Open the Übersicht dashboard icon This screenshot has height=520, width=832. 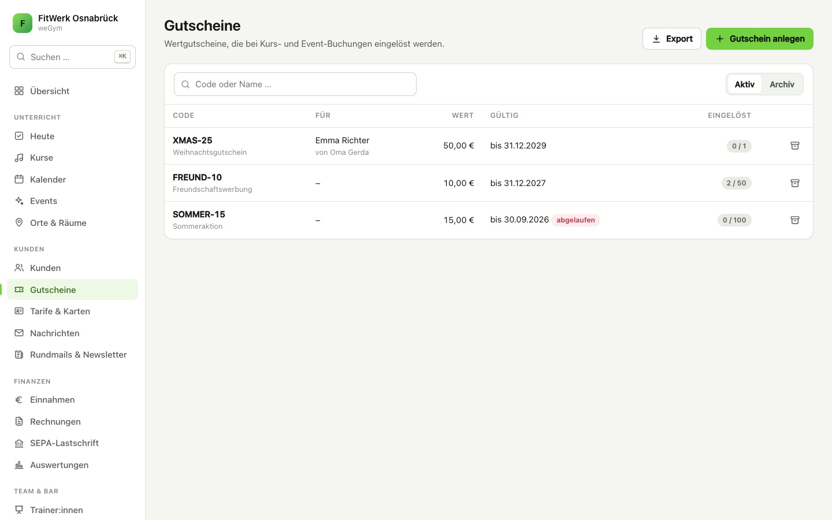(x=19, y=91)
